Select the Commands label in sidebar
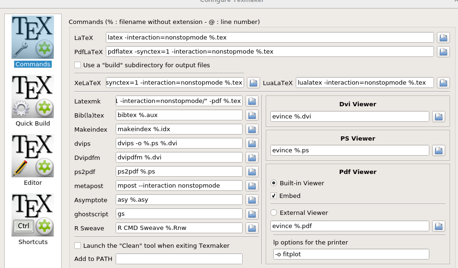 click(33, 64)
